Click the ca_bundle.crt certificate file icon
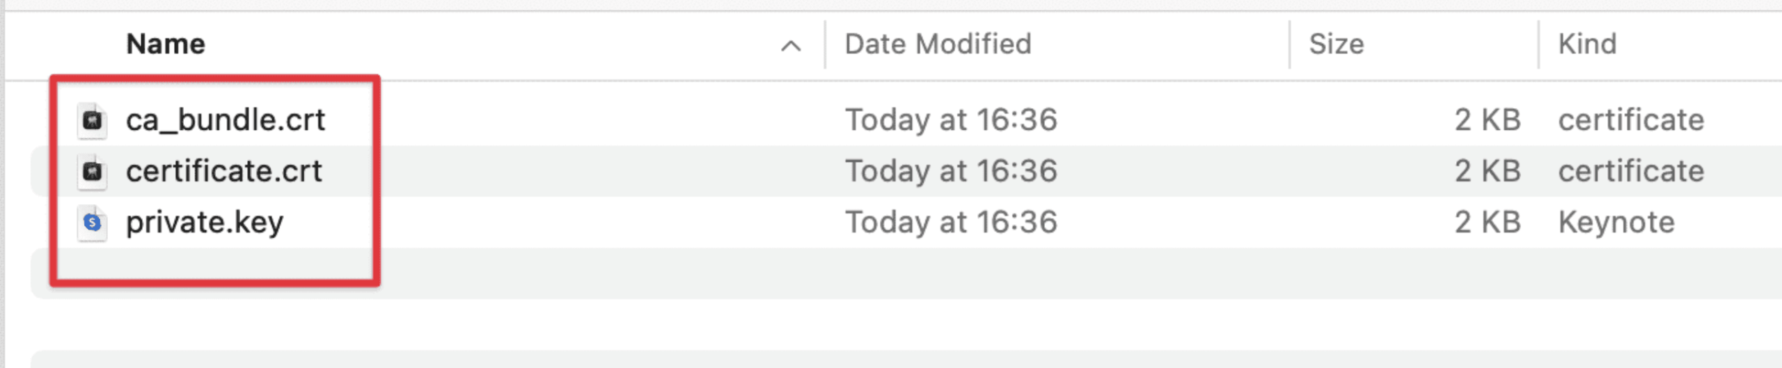 pos(92,120)
